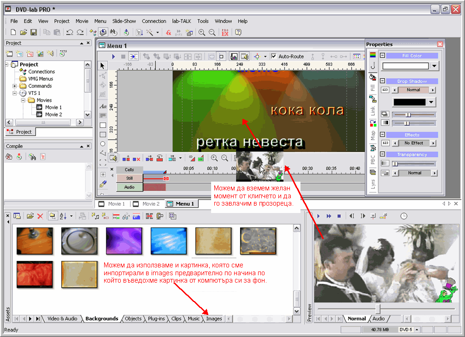Collapse the Effects section
The width and height of the screenshot is (465, 337).
[x=383, y=135]
